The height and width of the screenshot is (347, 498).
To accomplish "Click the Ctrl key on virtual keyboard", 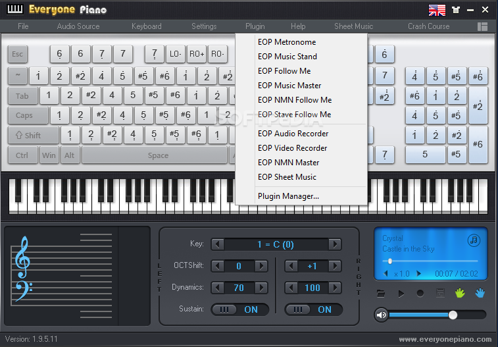I will tap(22, 155).
